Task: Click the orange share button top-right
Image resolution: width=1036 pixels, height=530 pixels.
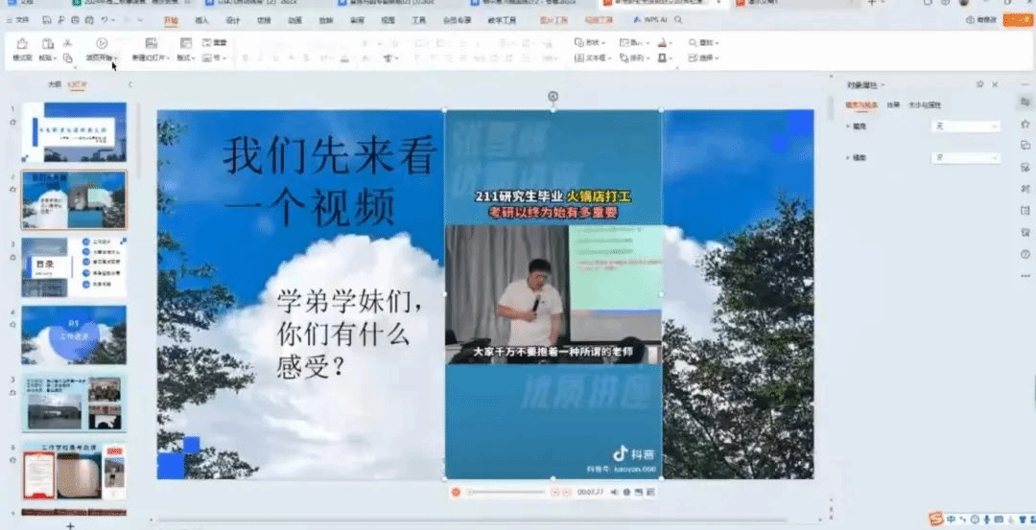Action: tap(1018, 19)
